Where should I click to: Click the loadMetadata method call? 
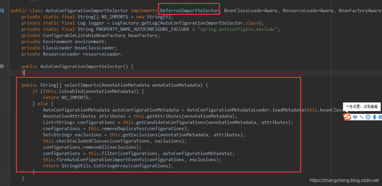pyautogui.click(x=288, y=110)
